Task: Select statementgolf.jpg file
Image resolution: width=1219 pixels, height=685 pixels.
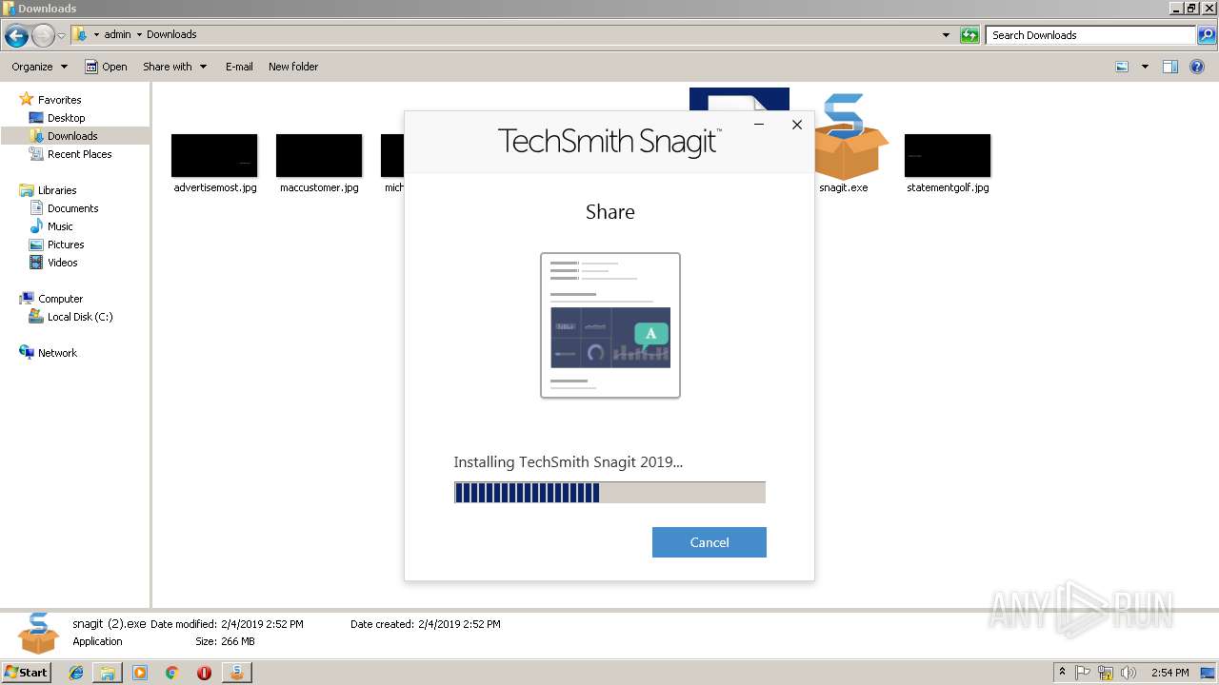Action: [x=948, y=163]
